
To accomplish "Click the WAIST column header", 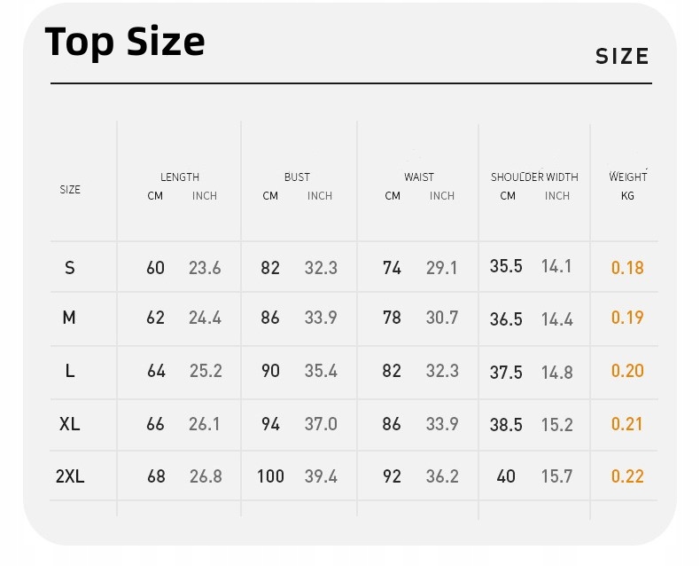I will [x=419, y=177].
